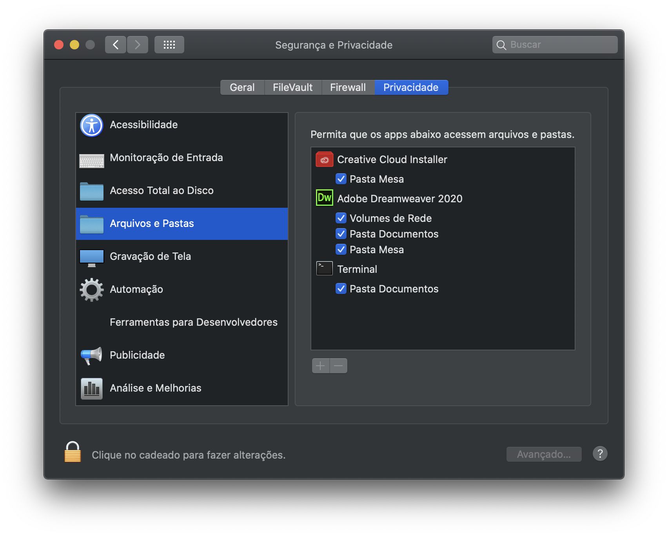Minimize the window with the yellow button
668x537 pixels.
(x=74, y=45)
